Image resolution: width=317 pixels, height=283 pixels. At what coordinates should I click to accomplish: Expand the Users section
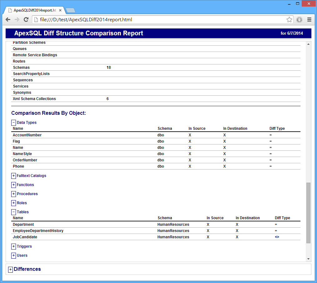(x=13, y=255)
